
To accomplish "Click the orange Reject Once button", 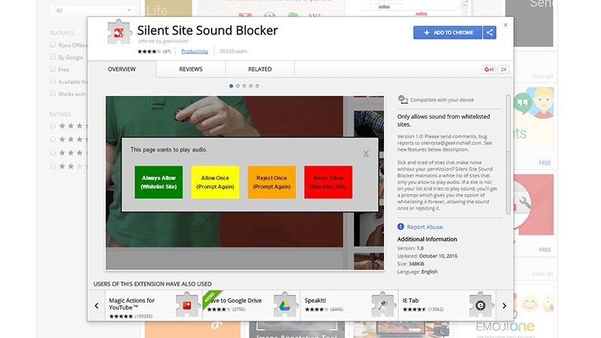I will coord(272,183).
